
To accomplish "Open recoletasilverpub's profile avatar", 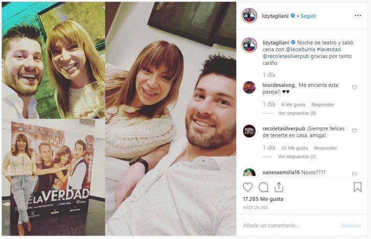I will point(249,131).
